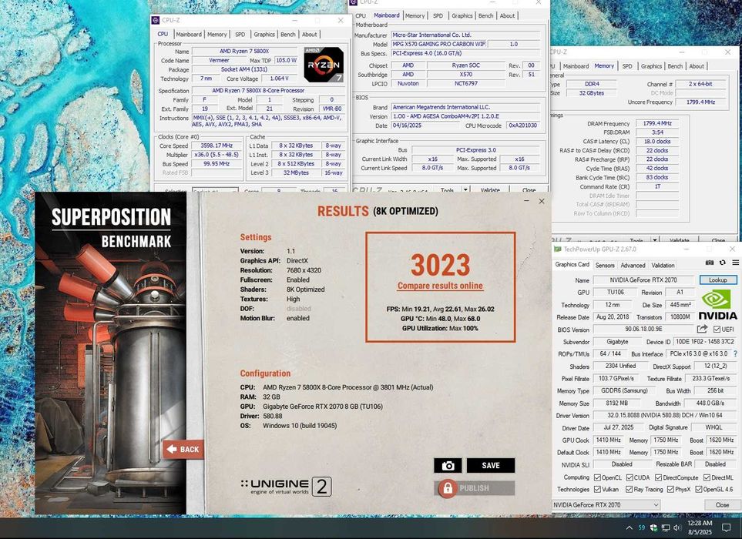This screenshot has width=742, height=539.
Task: Click the BACK button in Superposition
Action: pos(183,449)
